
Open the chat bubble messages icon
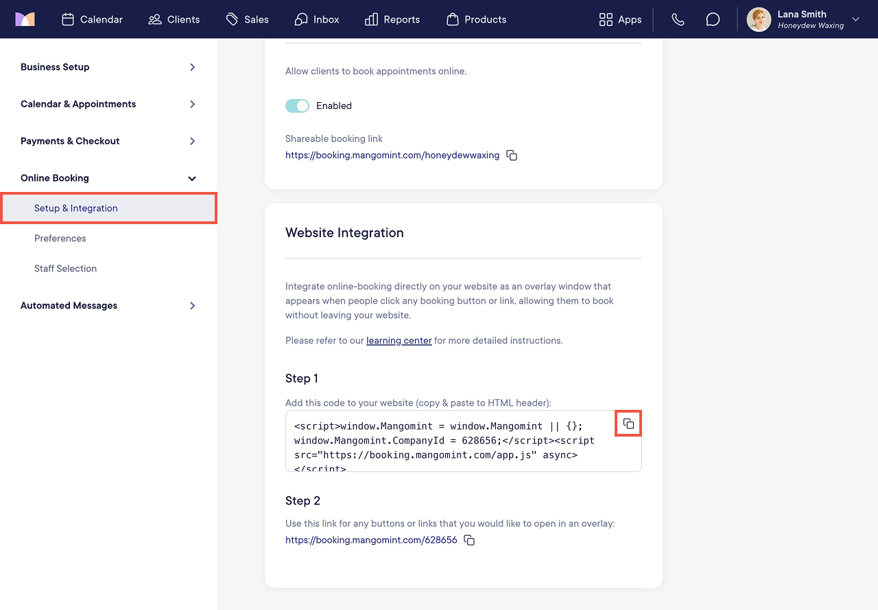(x=713, y=19)
